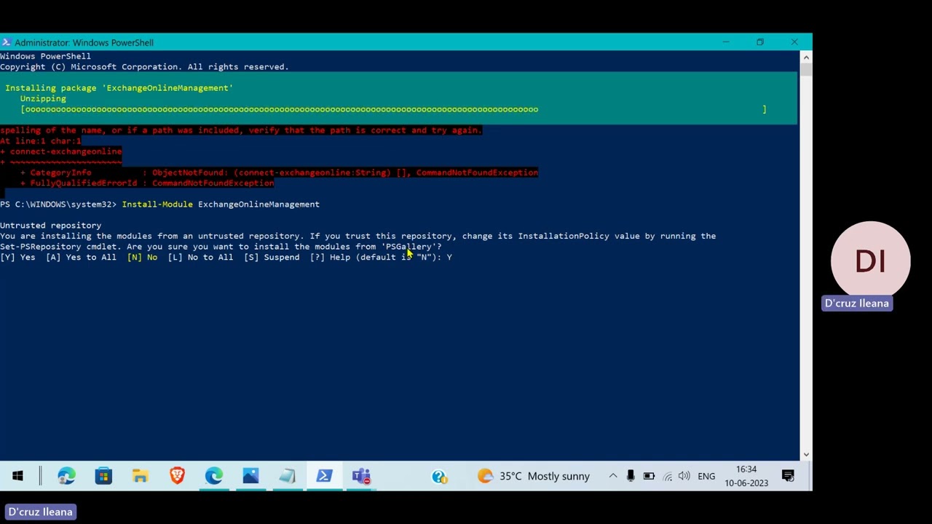Open File Explorer from the taskbar
This screenshot has height=524, width=932.
point(141,476)
